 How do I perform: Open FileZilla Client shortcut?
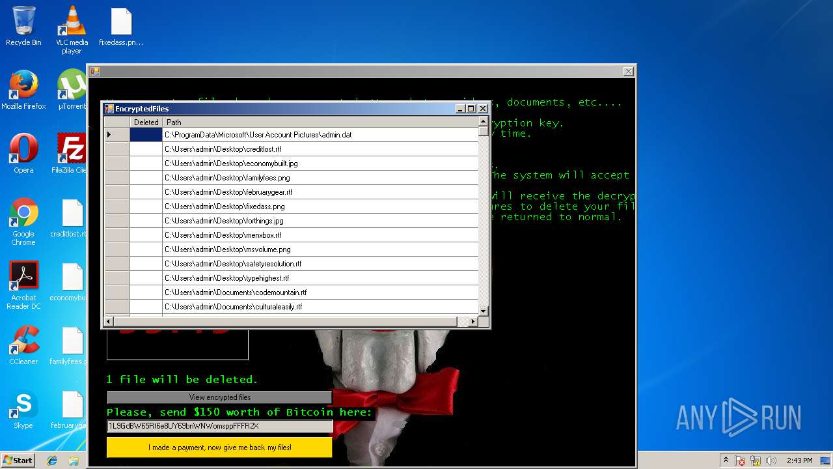(x=70, y=154)
